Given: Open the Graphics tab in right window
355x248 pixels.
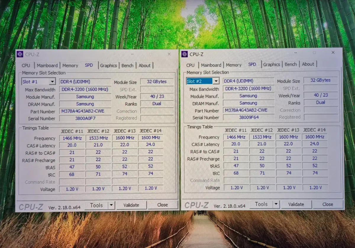Looking at the screenshot, I should pyautogui.click(x=272, y=64).
